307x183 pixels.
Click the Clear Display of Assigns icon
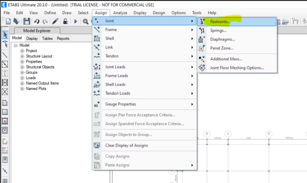97,145
